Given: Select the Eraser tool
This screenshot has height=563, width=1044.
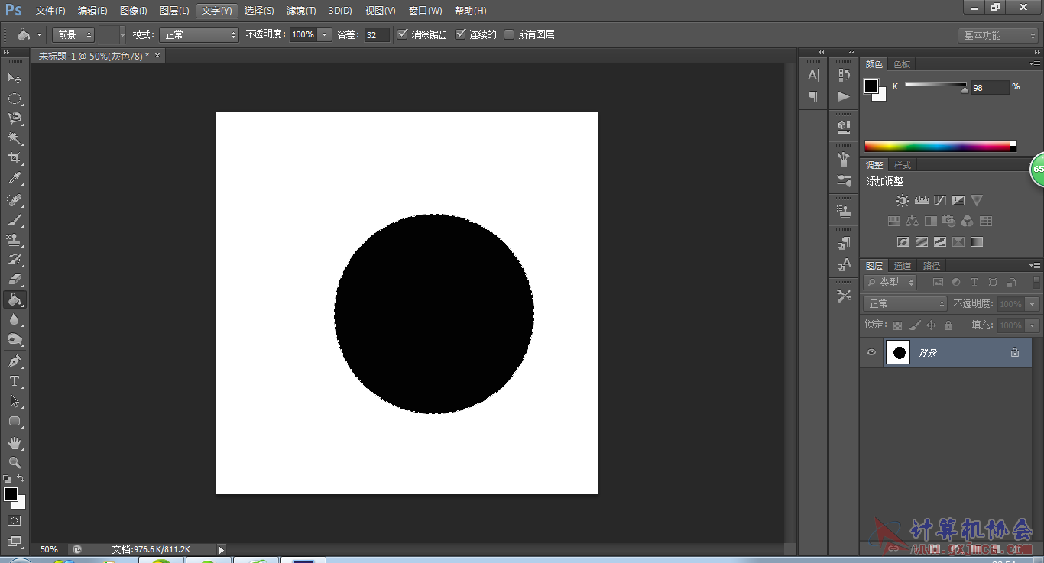Looking at the screenshot, I should pos(15,280).
